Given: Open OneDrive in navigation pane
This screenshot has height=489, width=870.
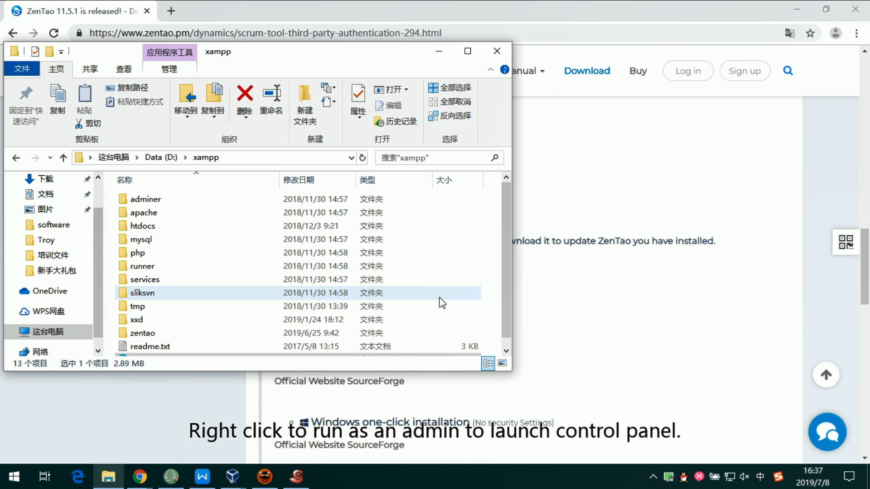Looking at the screenshot, I should coord(50,291).
